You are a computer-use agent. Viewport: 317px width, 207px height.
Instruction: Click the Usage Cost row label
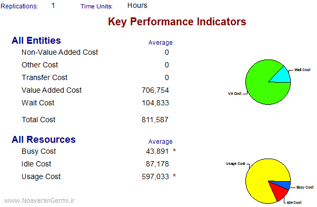(x=41, y=176)
